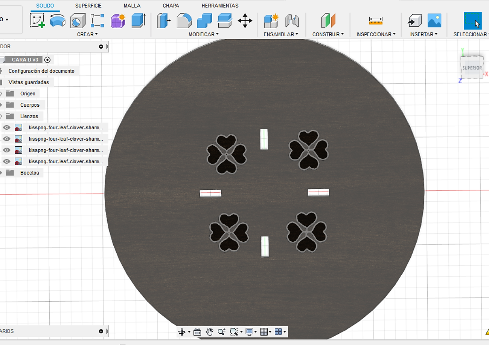Expand the comments panel with plus button
This screenshot has height=345, width=489.
[101, 331]
